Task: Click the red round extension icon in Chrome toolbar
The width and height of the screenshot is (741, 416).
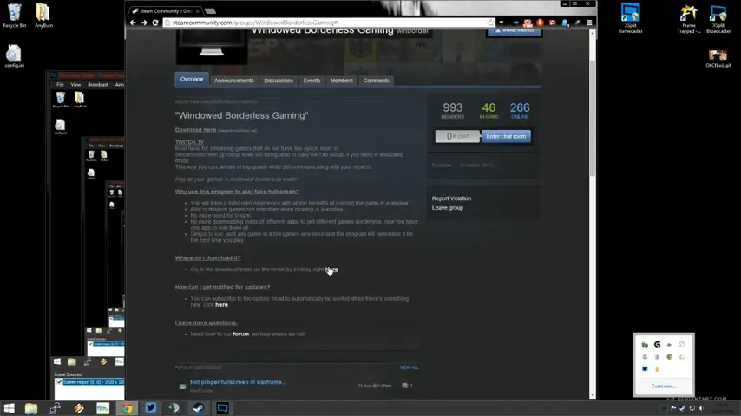Action: pos(540,23)
